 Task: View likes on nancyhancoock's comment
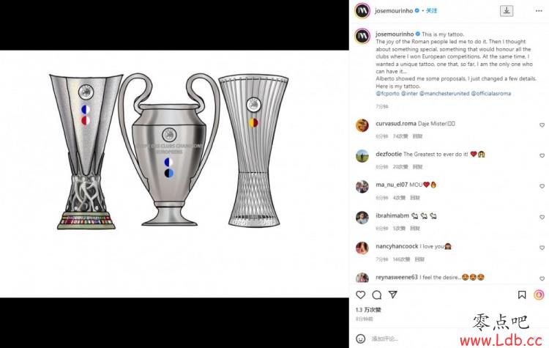tap(401, 259)
